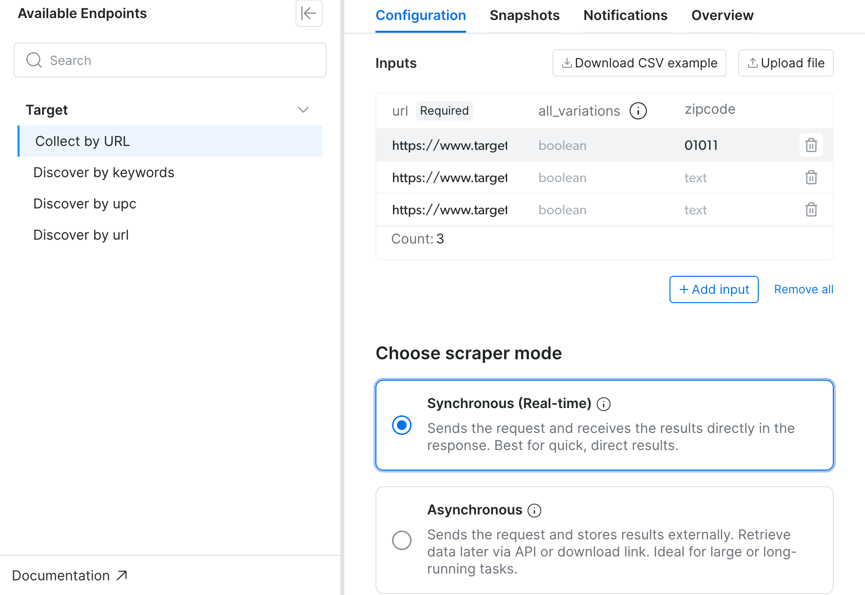The image size is (865, 595).
Task: Edit url field in third row
Action: click(x=450, y=210)
